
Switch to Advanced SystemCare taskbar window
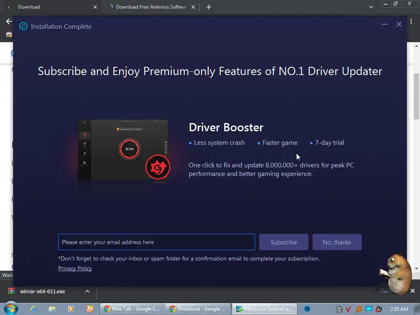coord(265,309)
